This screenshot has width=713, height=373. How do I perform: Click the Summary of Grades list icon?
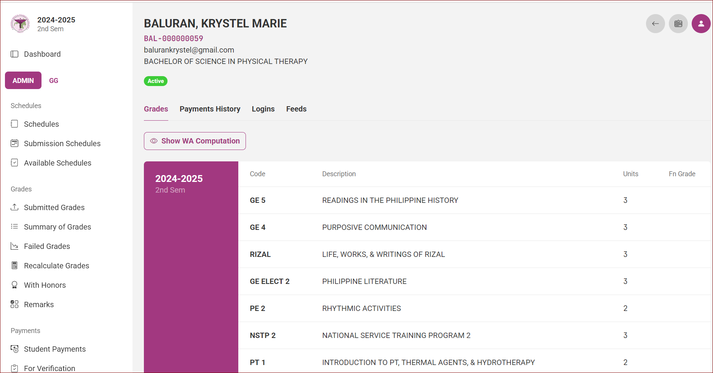(x=14, y=226)
